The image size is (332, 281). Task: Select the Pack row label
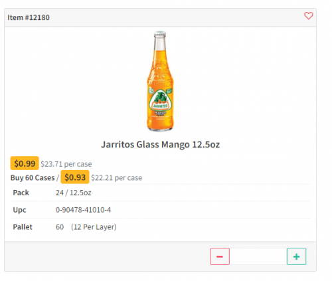(x=21, y=193)
